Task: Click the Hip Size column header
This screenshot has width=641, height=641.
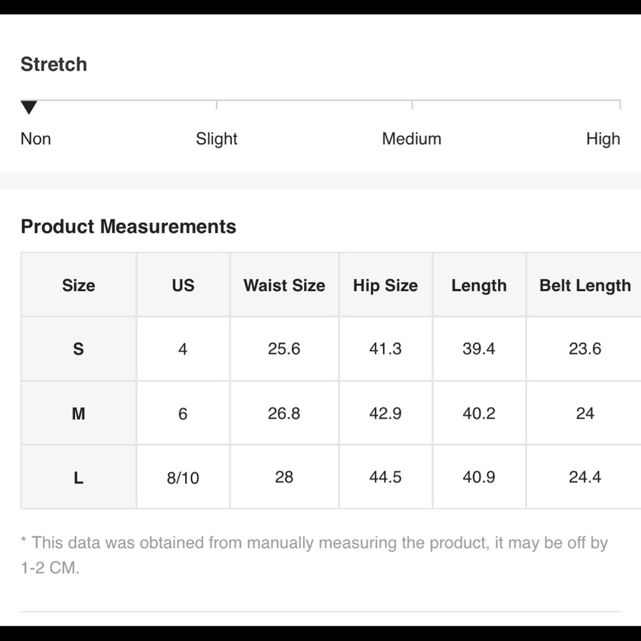Action: 385,285
